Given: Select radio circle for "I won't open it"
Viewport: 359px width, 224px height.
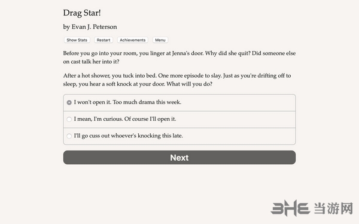Looking at the screenshot, I should pyautogui.click(x=69, y=102).
